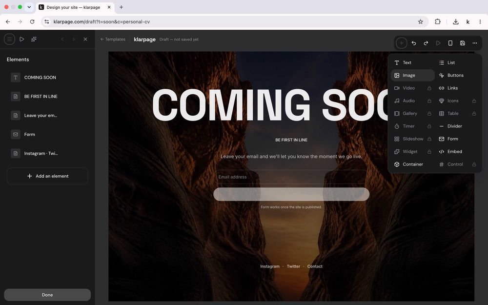Click the address bar URL
This screenshot has width=488, height=305.
(102, 22)
